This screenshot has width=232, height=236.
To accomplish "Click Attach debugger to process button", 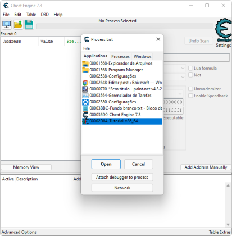I will pyautogui.click(x=122, y=177).
